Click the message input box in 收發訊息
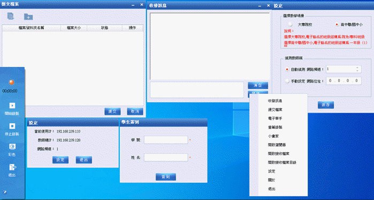The height and width of the screenshot is (200, 374). point(197,90)
